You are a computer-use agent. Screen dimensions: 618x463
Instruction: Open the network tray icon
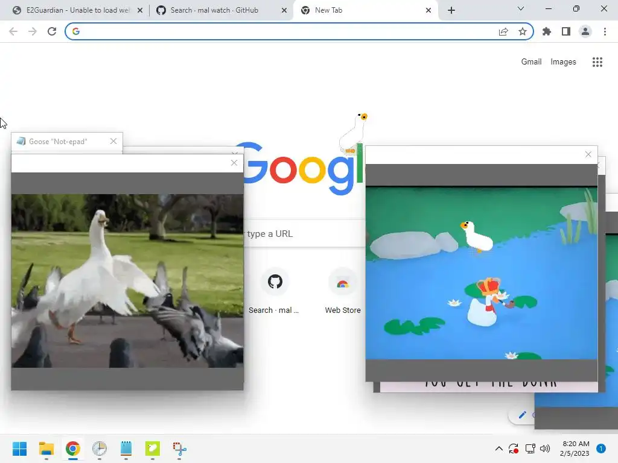530,449
